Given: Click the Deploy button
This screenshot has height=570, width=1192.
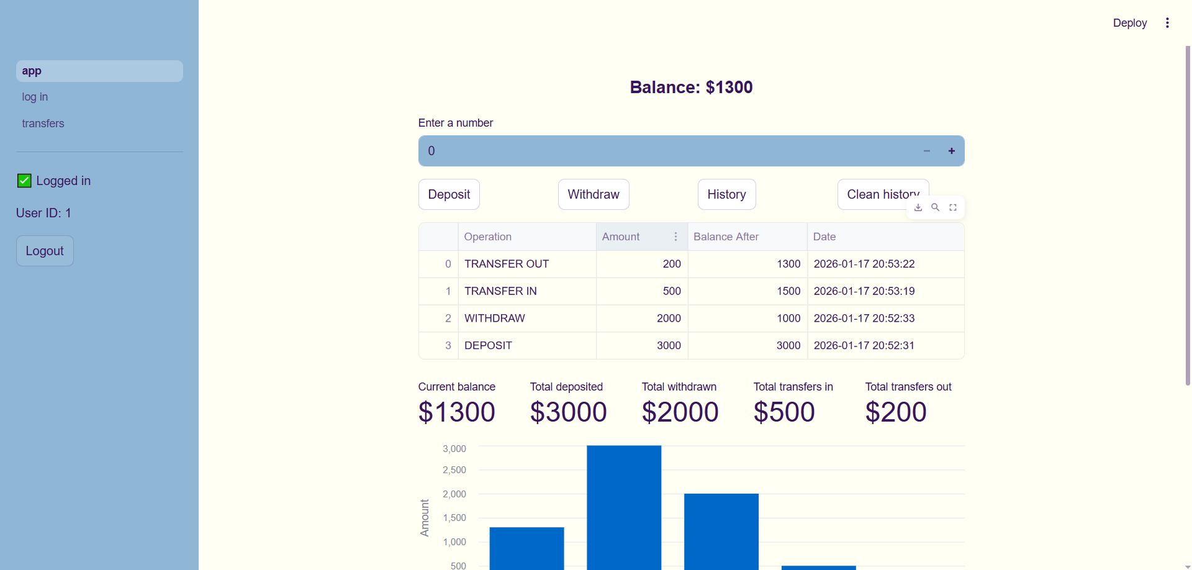Looking at the screenshot, I should tap(1129, 23).
